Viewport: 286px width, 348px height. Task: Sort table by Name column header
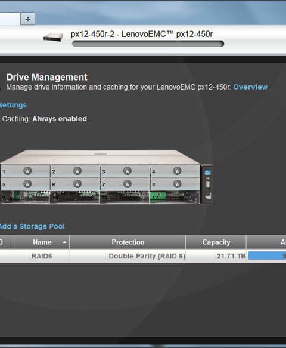pyautogui.click(x=42, y=242)
